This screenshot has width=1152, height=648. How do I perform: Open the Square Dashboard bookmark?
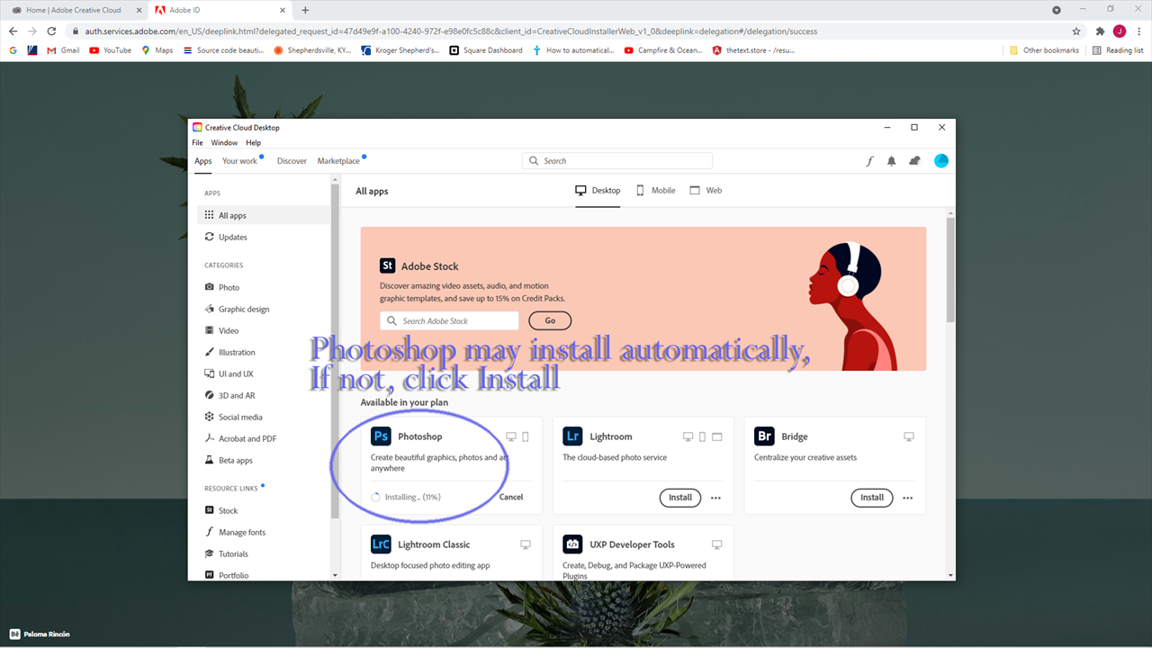tap(486, 50)
